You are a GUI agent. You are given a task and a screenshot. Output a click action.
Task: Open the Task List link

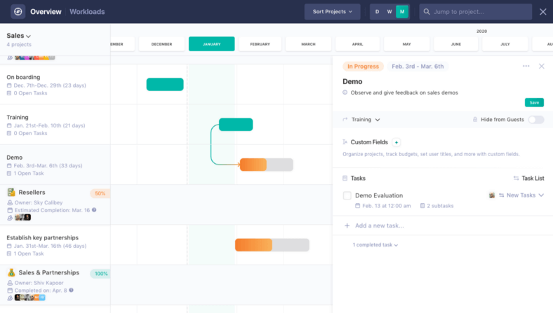coord(528,178)
